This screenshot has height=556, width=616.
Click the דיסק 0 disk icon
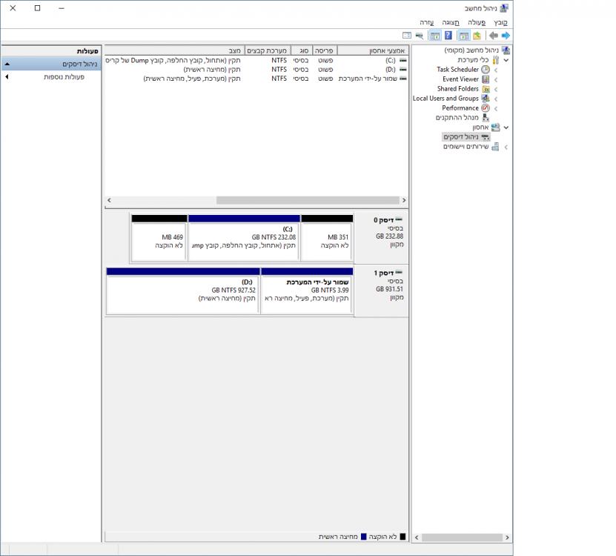pos(399,219)
